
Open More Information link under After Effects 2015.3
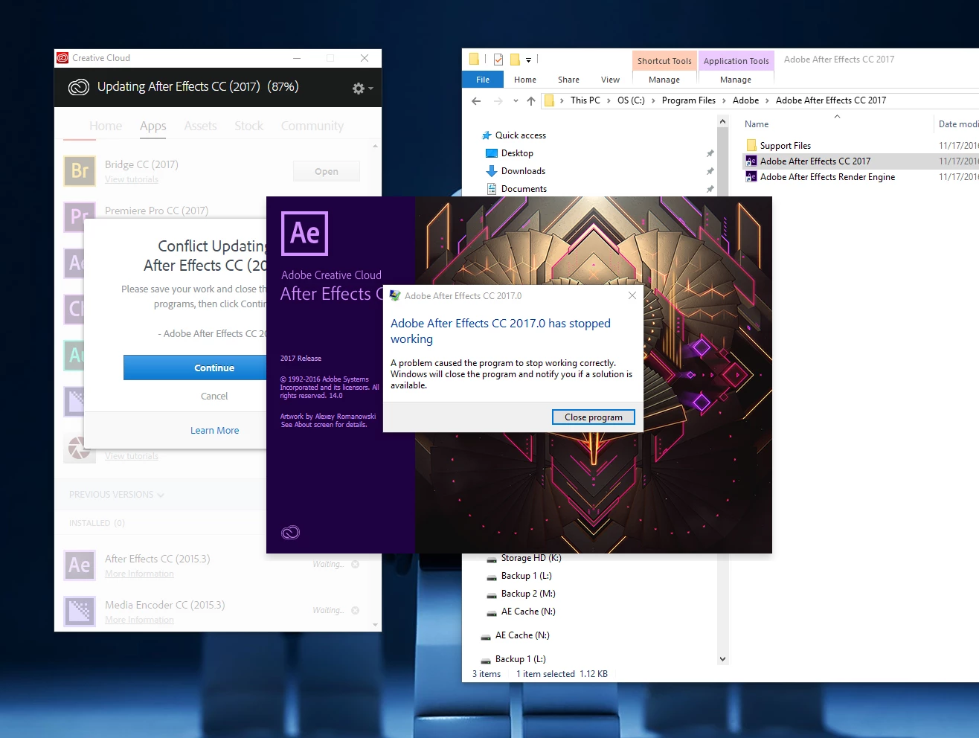tap(139, 574)
